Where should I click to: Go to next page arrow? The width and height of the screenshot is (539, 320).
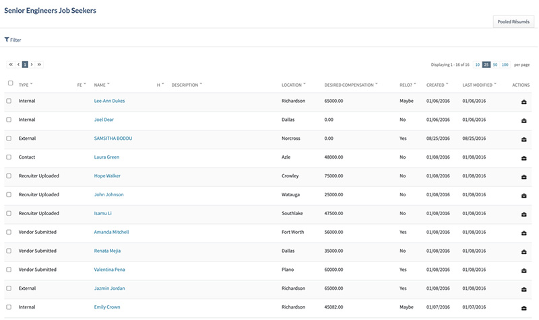(32, 65)
